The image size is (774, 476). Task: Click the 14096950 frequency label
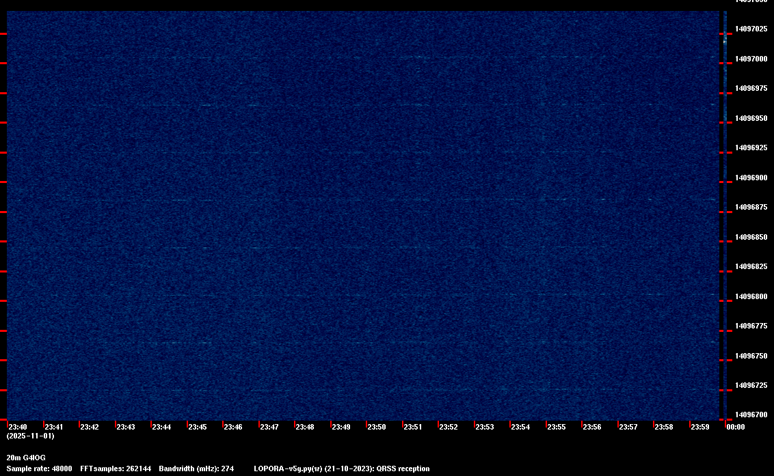[x=751, y=118]
